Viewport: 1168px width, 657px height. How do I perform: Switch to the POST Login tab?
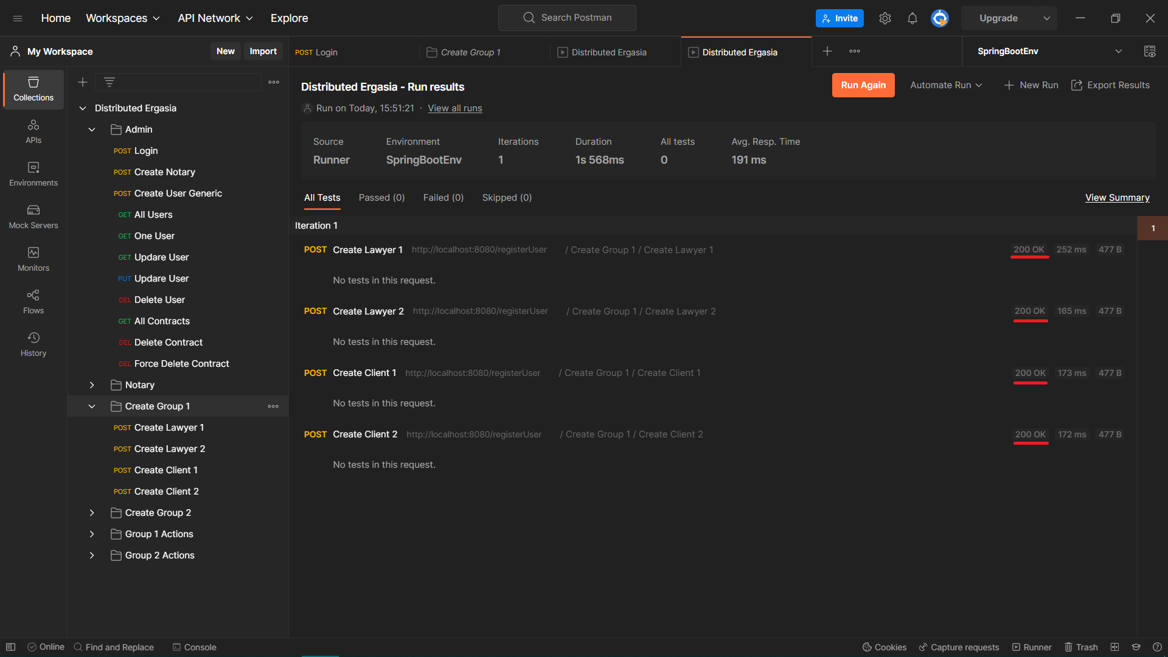pyautogui.click(x=353, y=52)
